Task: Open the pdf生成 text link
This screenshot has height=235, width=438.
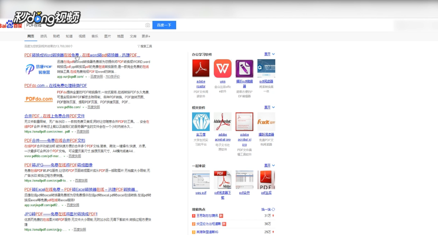Action: coord(266,193)
